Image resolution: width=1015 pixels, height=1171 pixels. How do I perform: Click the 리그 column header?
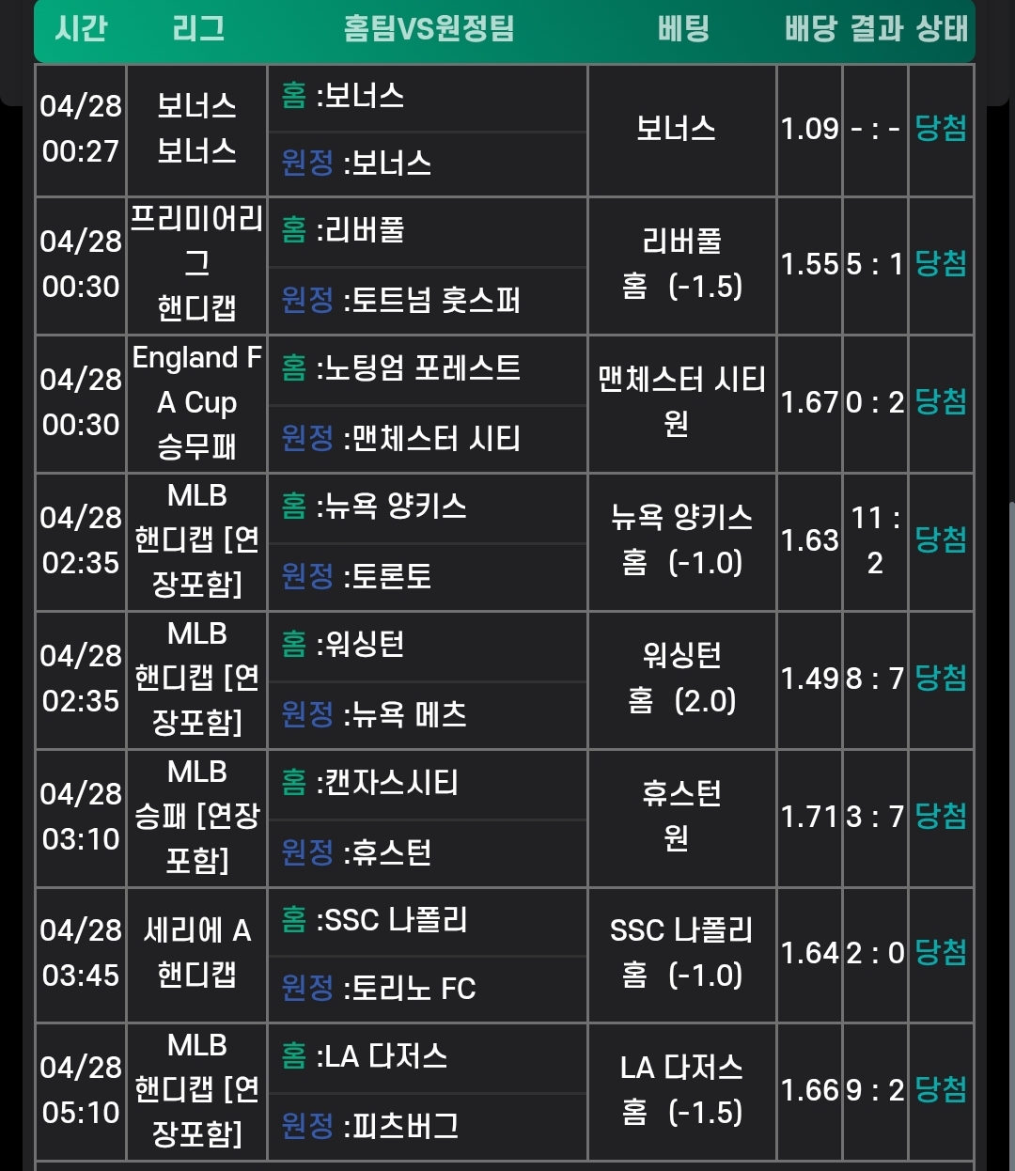pyautogui.click(x=198, y=29)
